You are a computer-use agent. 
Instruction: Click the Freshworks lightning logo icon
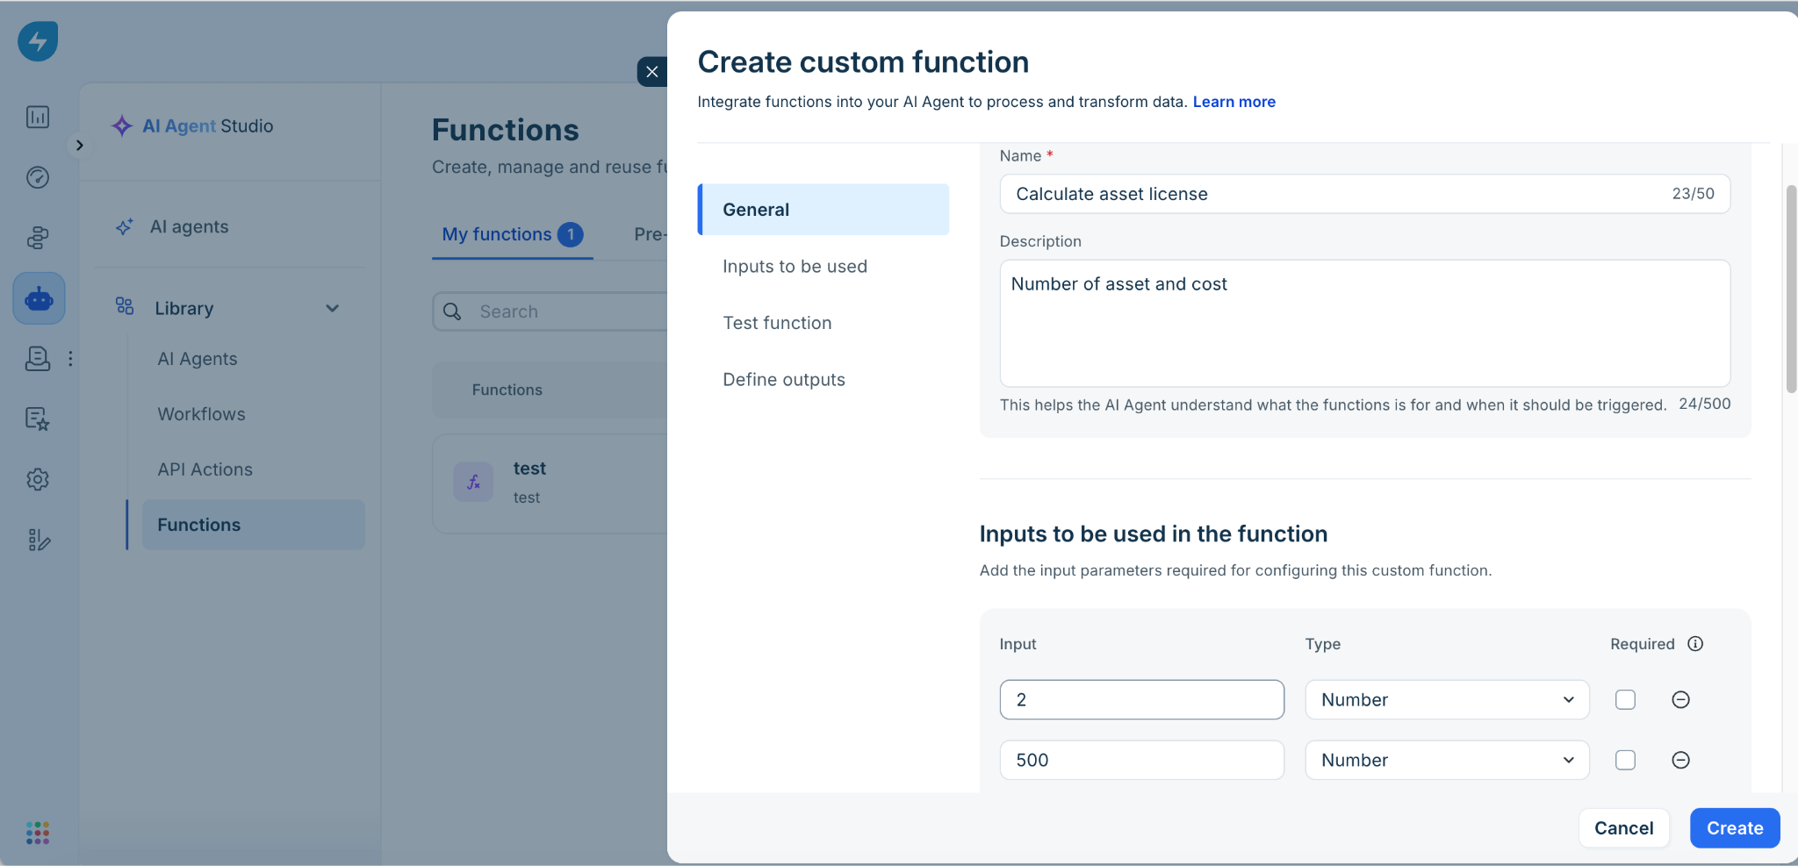[38, 41]
